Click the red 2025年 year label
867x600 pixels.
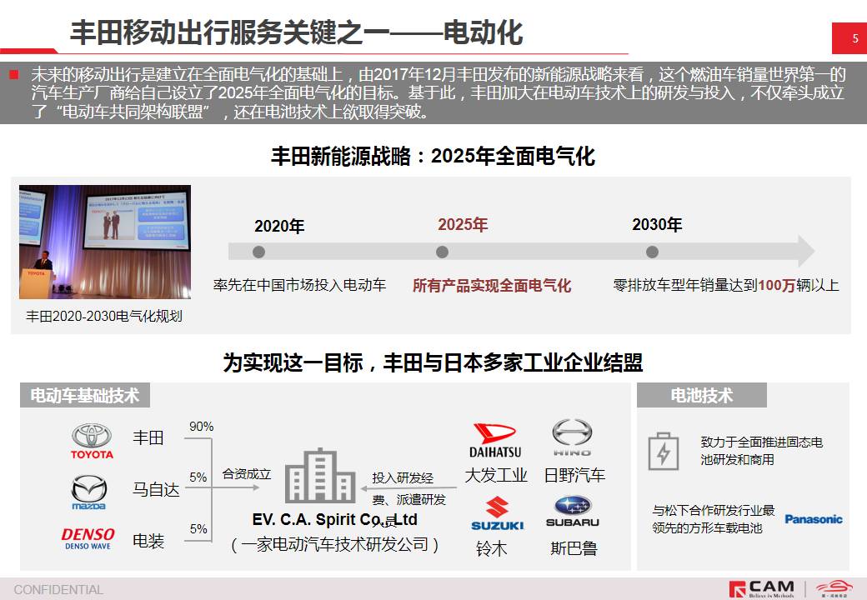tap(463, 225)
